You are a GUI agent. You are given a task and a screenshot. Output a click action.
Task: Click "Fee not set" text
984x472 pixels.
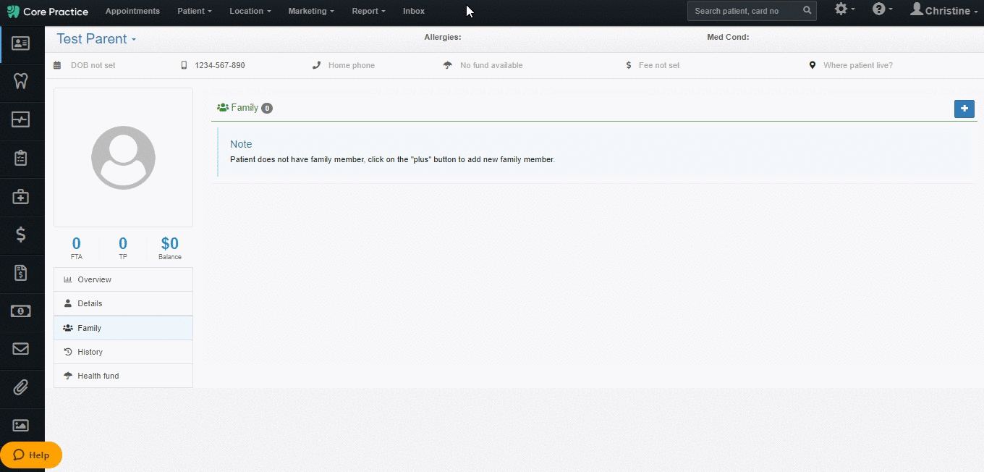659,65
